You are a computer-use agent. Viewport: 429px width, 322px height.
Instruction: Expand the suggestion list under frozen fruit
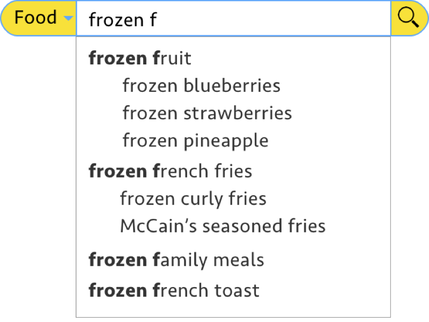pyautogui.click(x=139, y=58)
